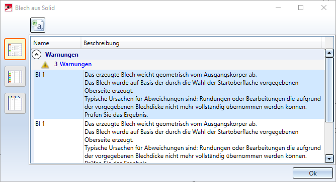
Task: Click the scrollbar up arrow
Action: 329,53
